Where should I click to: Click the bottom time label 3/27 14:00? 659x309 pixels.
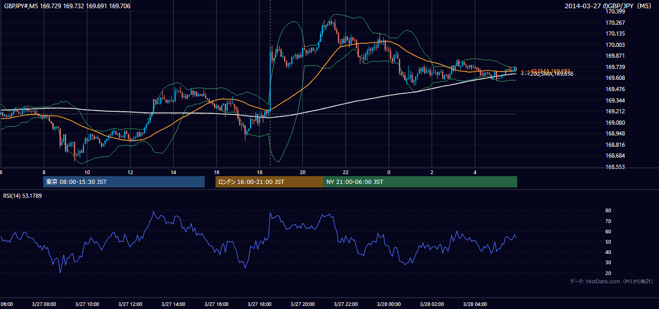(173, 304)
